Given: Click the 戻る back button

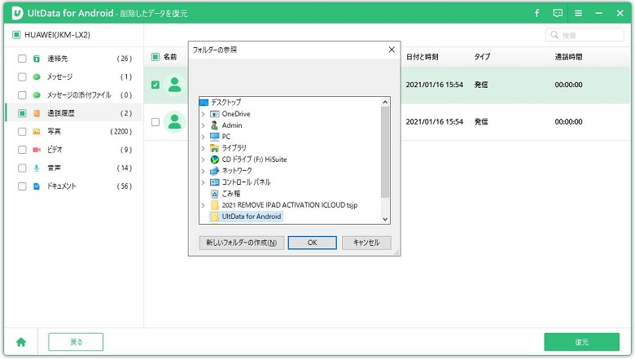Looking at the screenshot, I should tap(76, 342).
